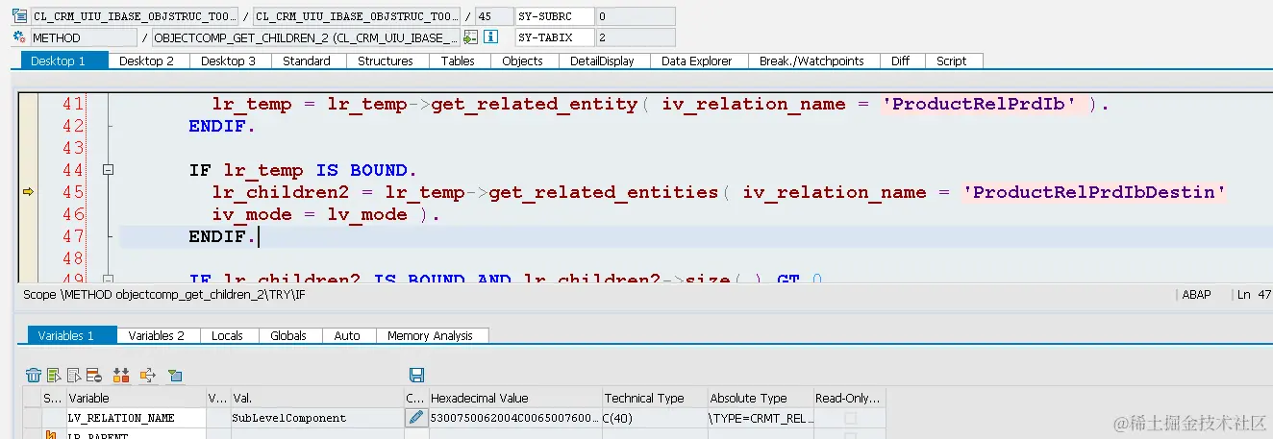
Task: Click the Read-Only column header
Action: [849, 398]
